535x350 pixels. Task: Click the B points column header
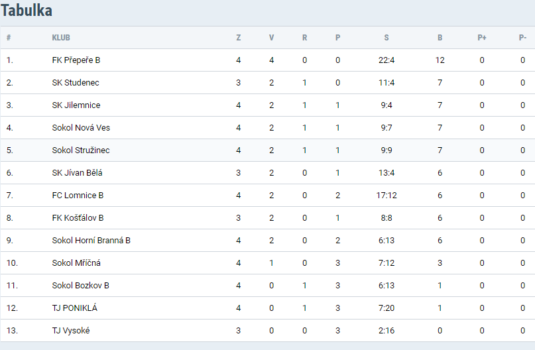pyautogui.click(x=440, y=38)
